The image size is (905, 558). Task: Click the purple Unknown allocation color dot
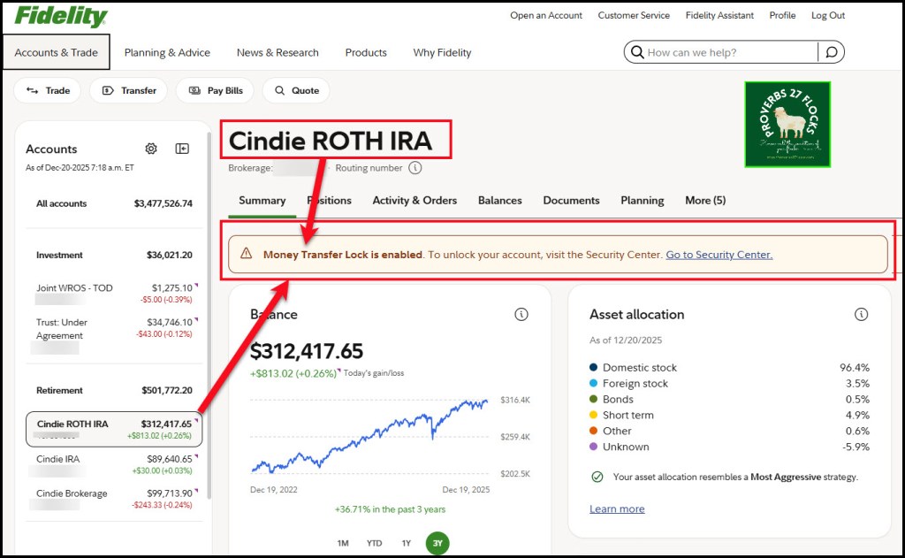[593, 447]
